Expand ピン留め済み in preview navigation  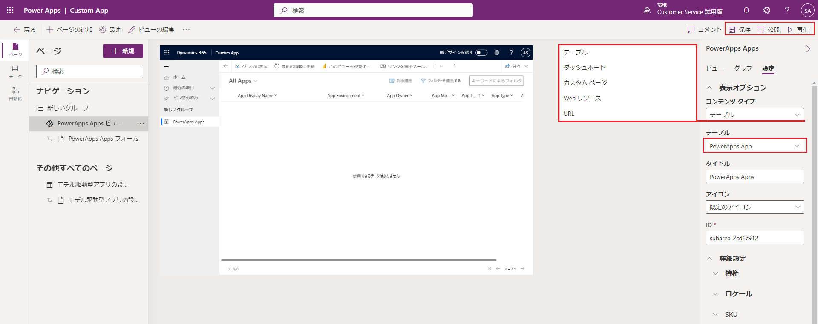pyautogui.click(x=212, y=98)
